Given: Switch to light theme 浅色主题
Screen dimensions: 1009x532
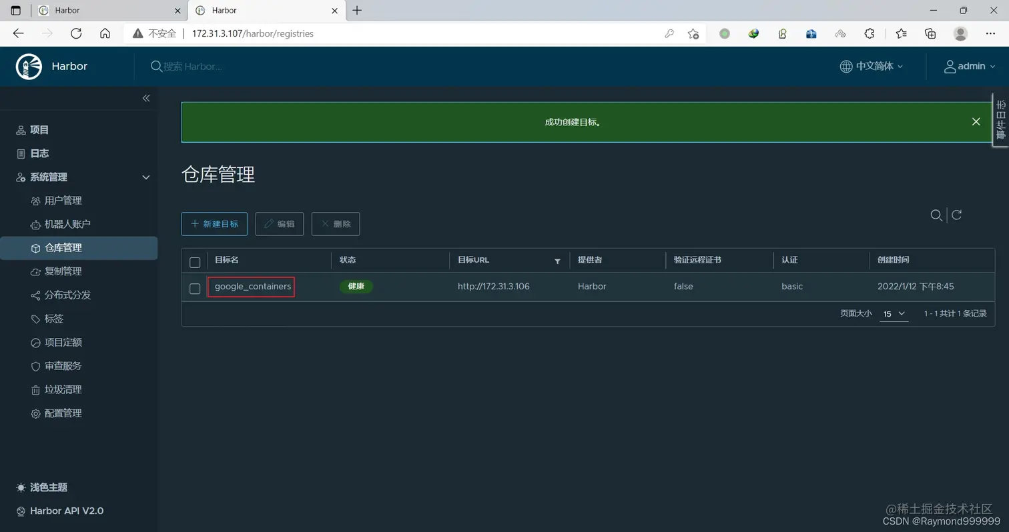Looking at the screenshot, I should (x=42, y=487).
